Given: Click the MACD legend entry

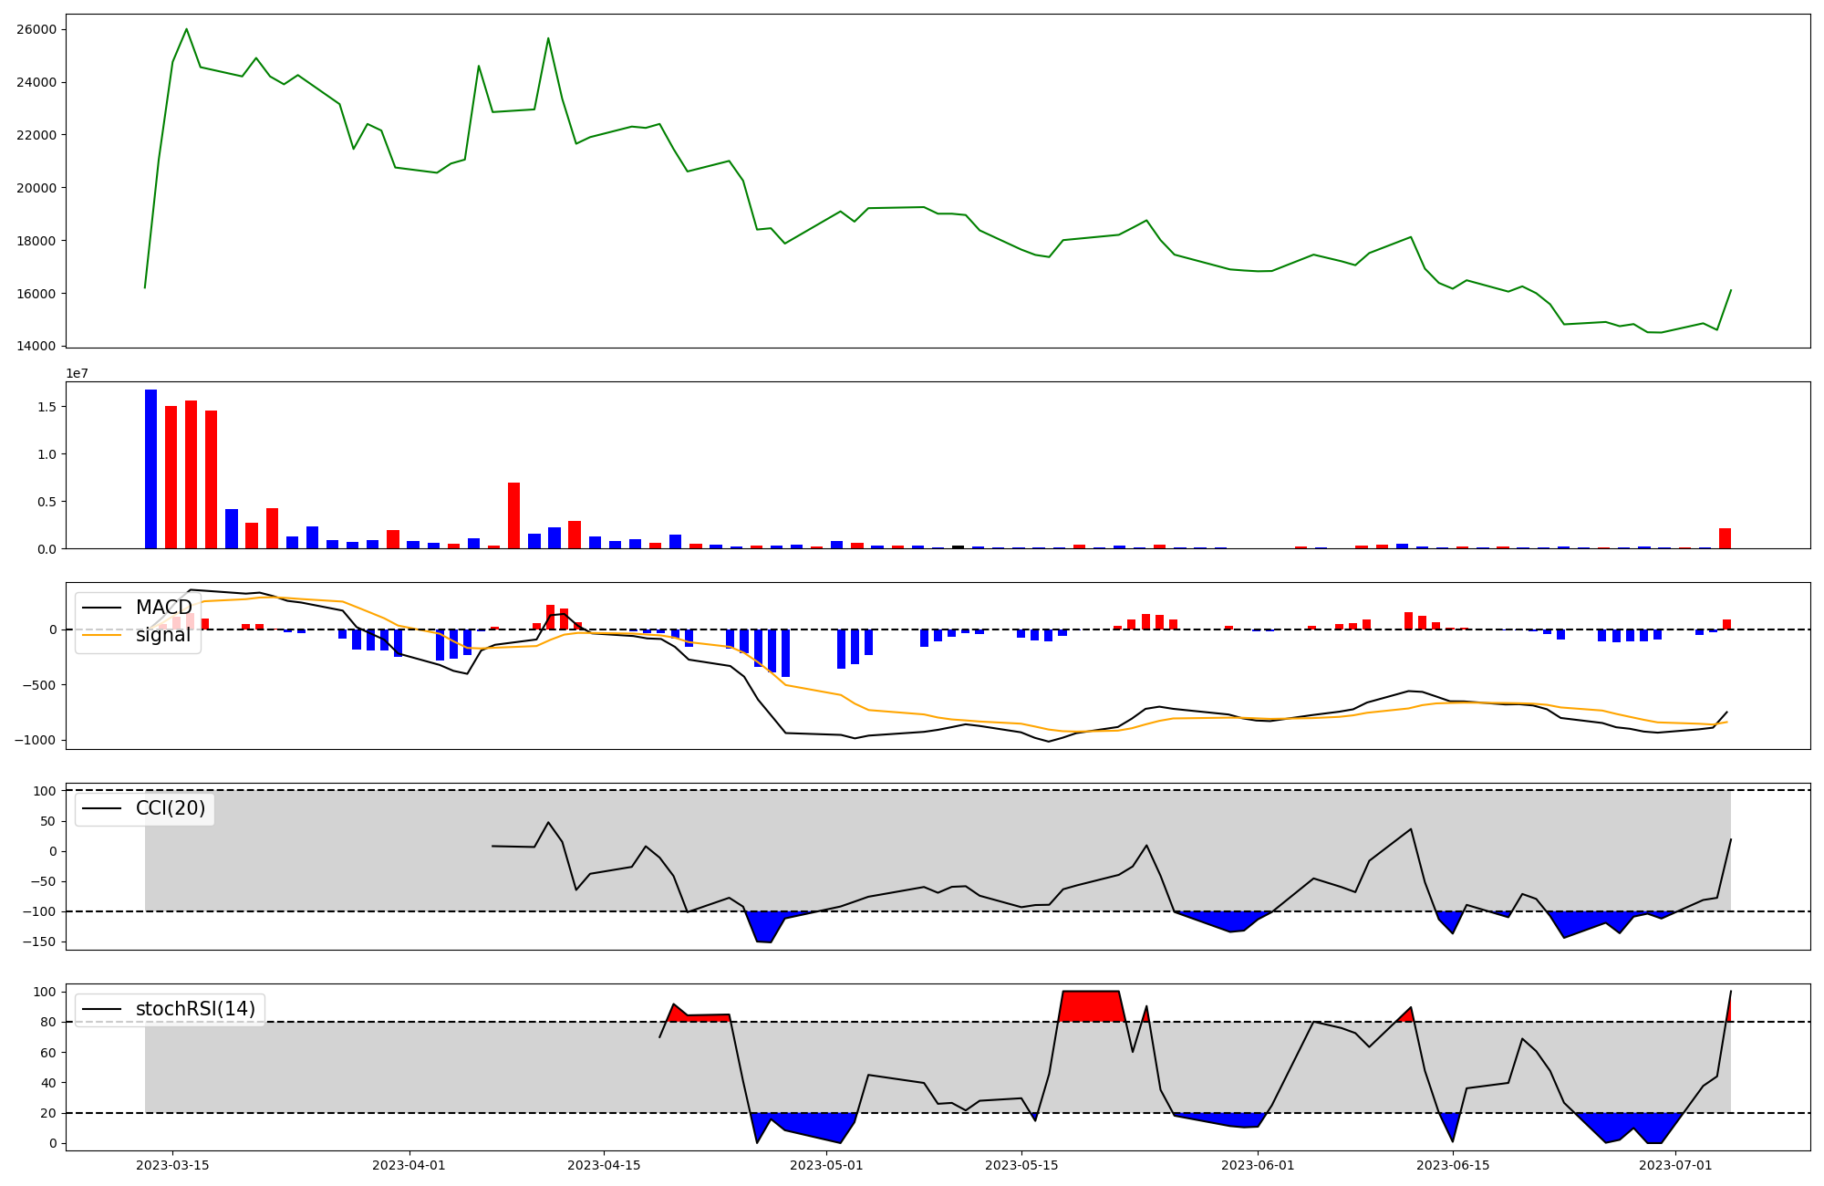Looking at the screenshot, I should [163, 608].
